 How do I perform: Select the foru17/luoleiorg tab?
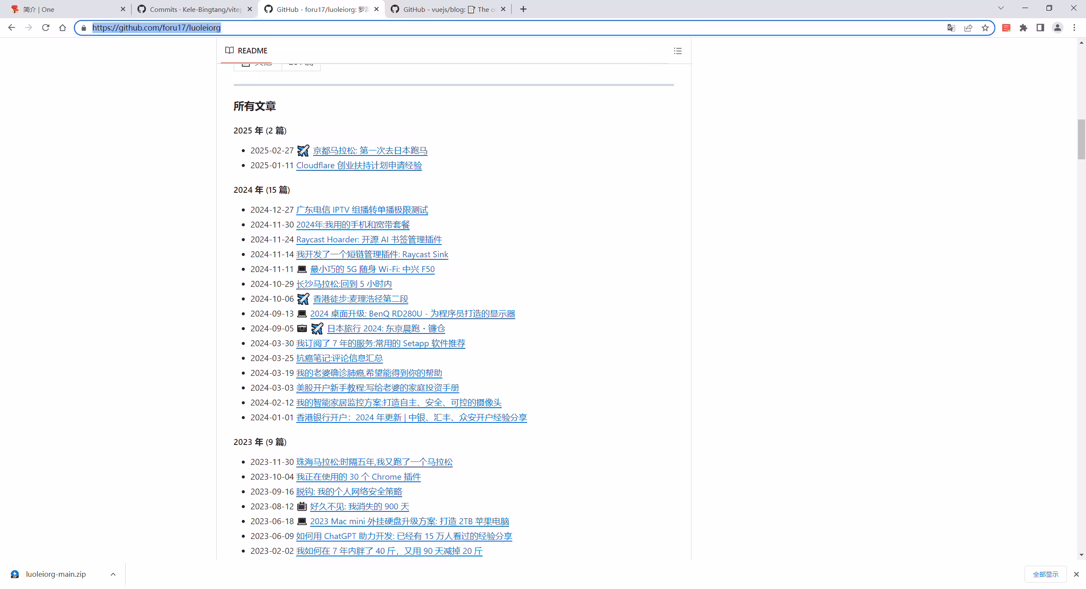coord(321,9)
